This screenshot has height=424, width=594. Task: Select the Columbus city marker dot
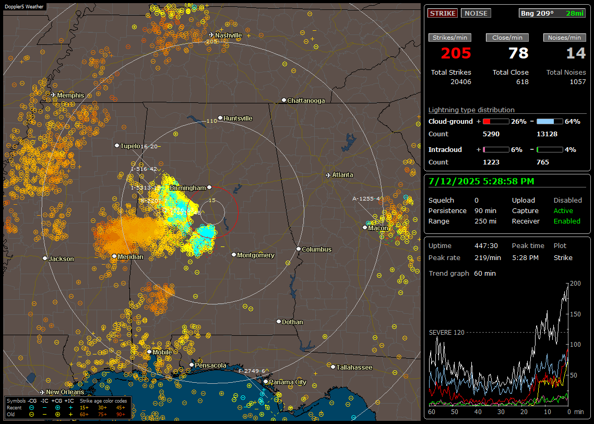click(x=299, y=249)
